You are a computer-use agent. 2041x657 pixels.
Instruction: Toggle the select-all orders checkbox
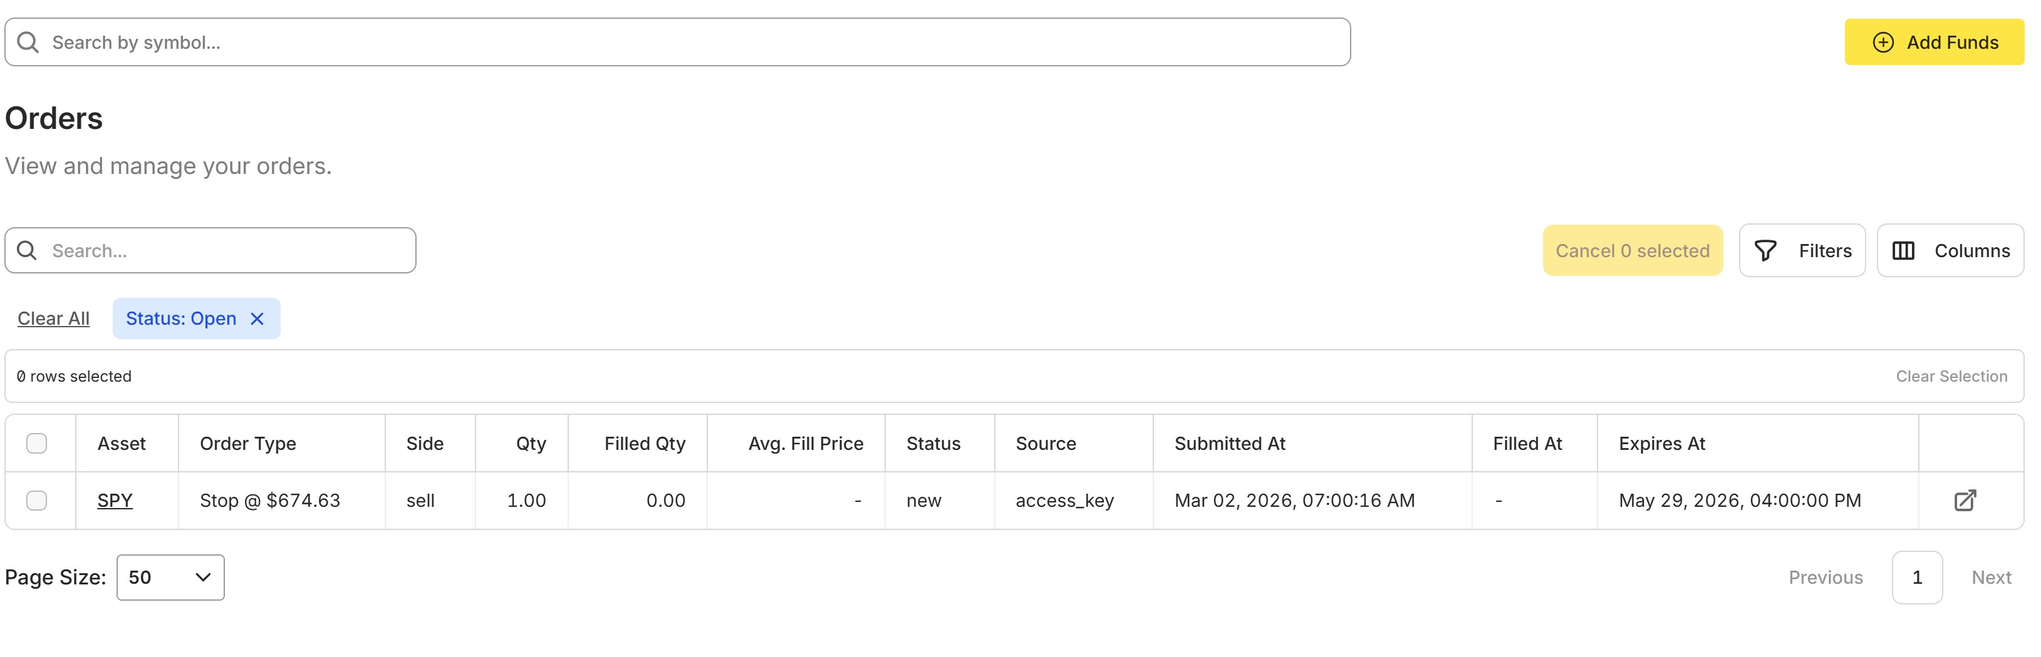click(x=36, y=443)
